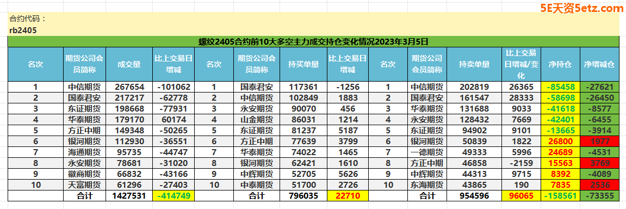Select total volume cell 1427531
The width and height of the screenshot is (626, 209).
click(x=129, y=196)
